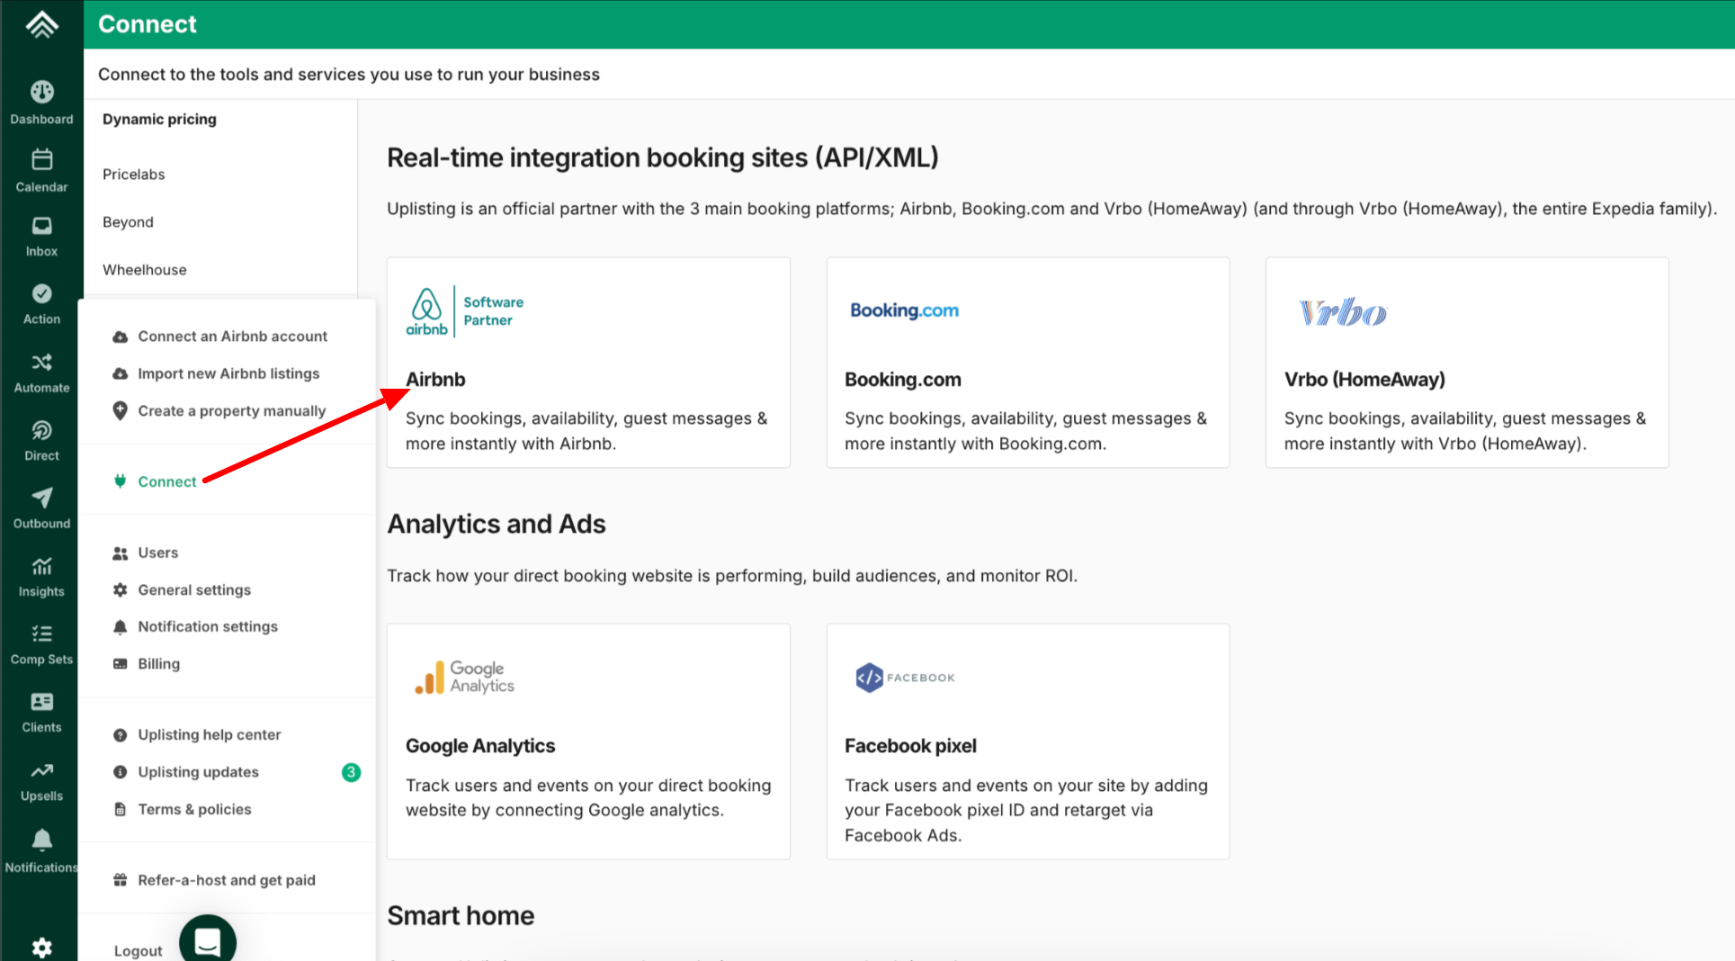The height and width of the screenshot is (961, 1735).
Task: Click the Dynamic pricing heading
Action: (x=159, y=120)
